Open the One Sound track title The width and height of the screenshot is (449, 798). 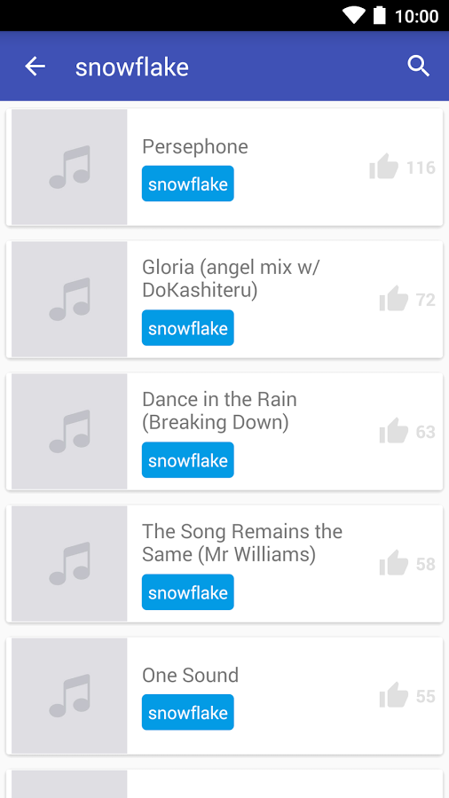click(x=191, y=676)
